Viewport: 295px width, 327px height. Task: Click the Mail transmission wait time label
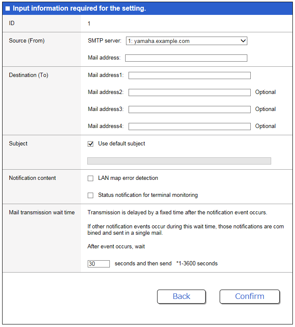pyautogui.click(x=42, y=213)
